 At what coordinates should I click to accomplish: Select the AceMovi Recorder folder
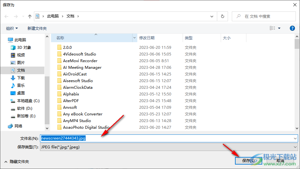pyautogui.click(x=80, y=61)
